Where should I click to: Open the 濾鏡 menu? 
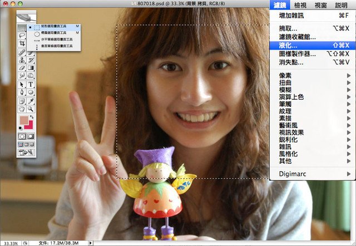280,5
